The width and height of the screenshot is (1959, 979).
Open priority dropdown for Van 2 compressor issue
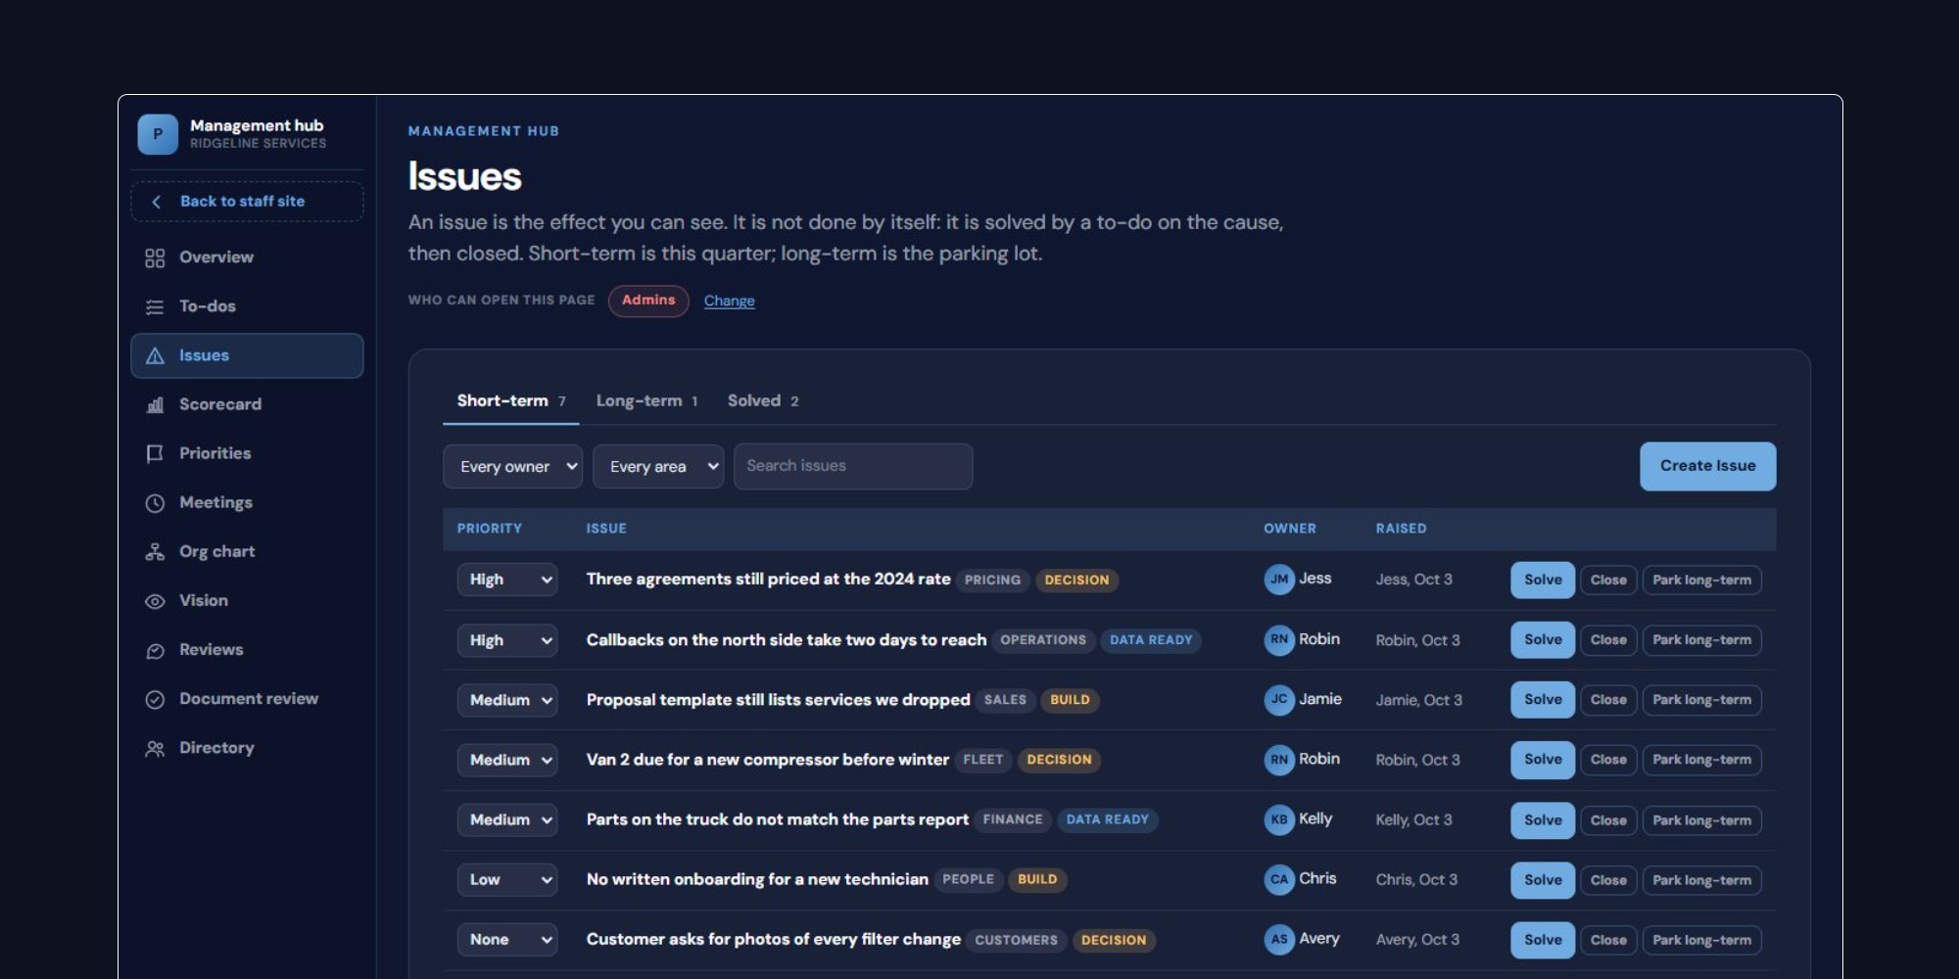[507, 760]
